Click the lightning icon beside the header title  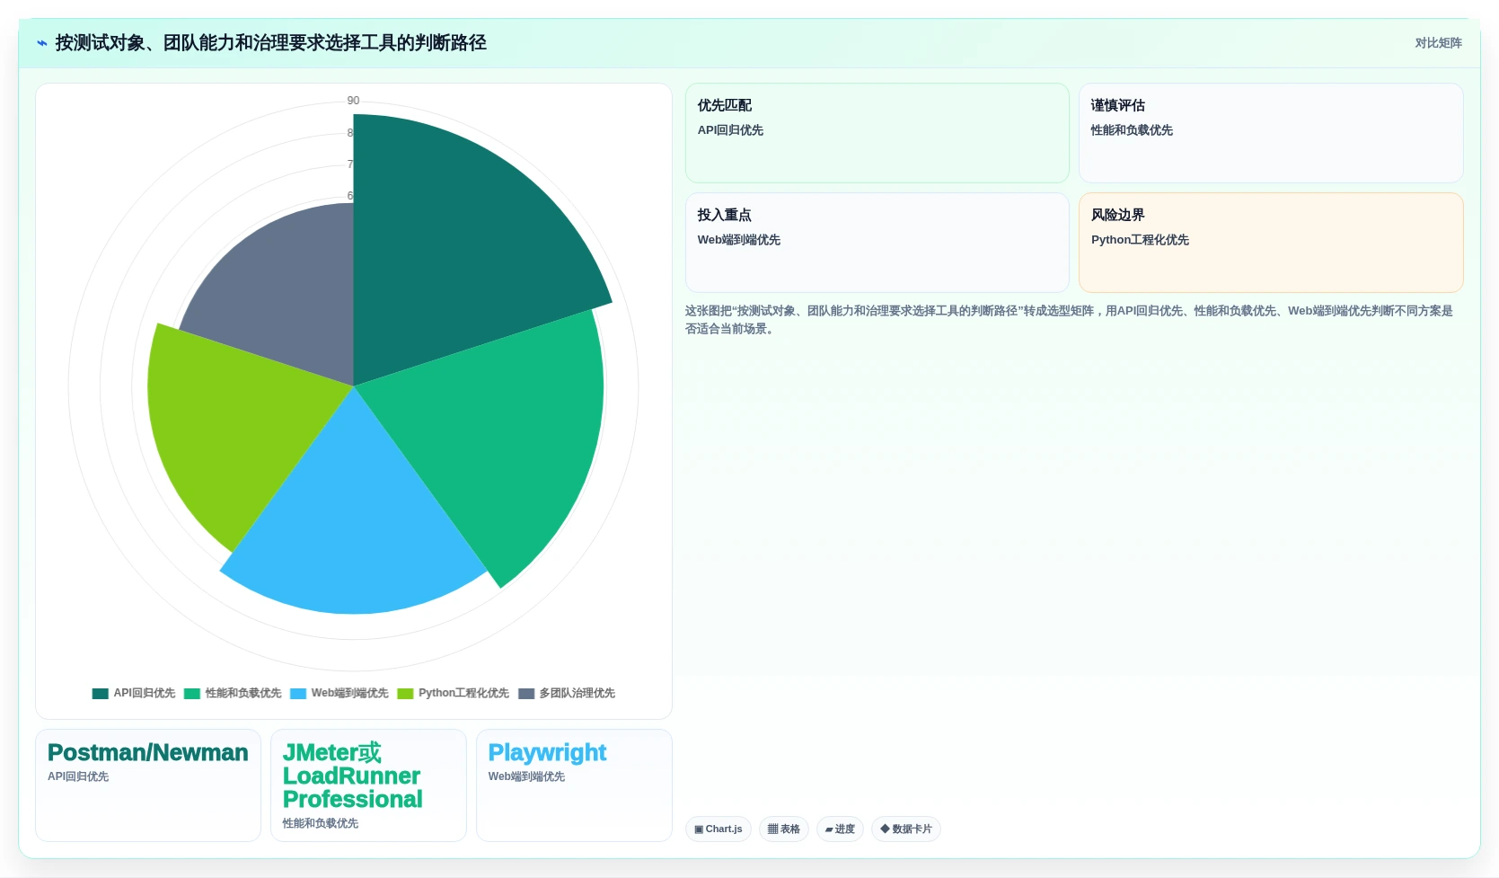tap(41, 43)
